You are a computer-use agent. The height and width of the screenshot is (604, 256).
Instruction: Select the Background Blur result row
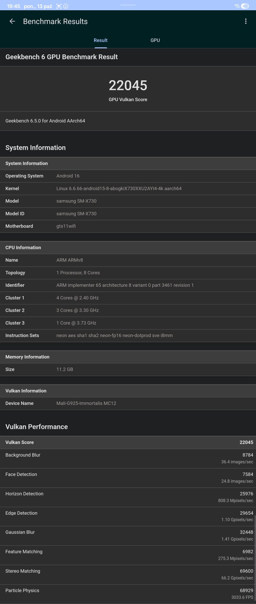point(128,458)
